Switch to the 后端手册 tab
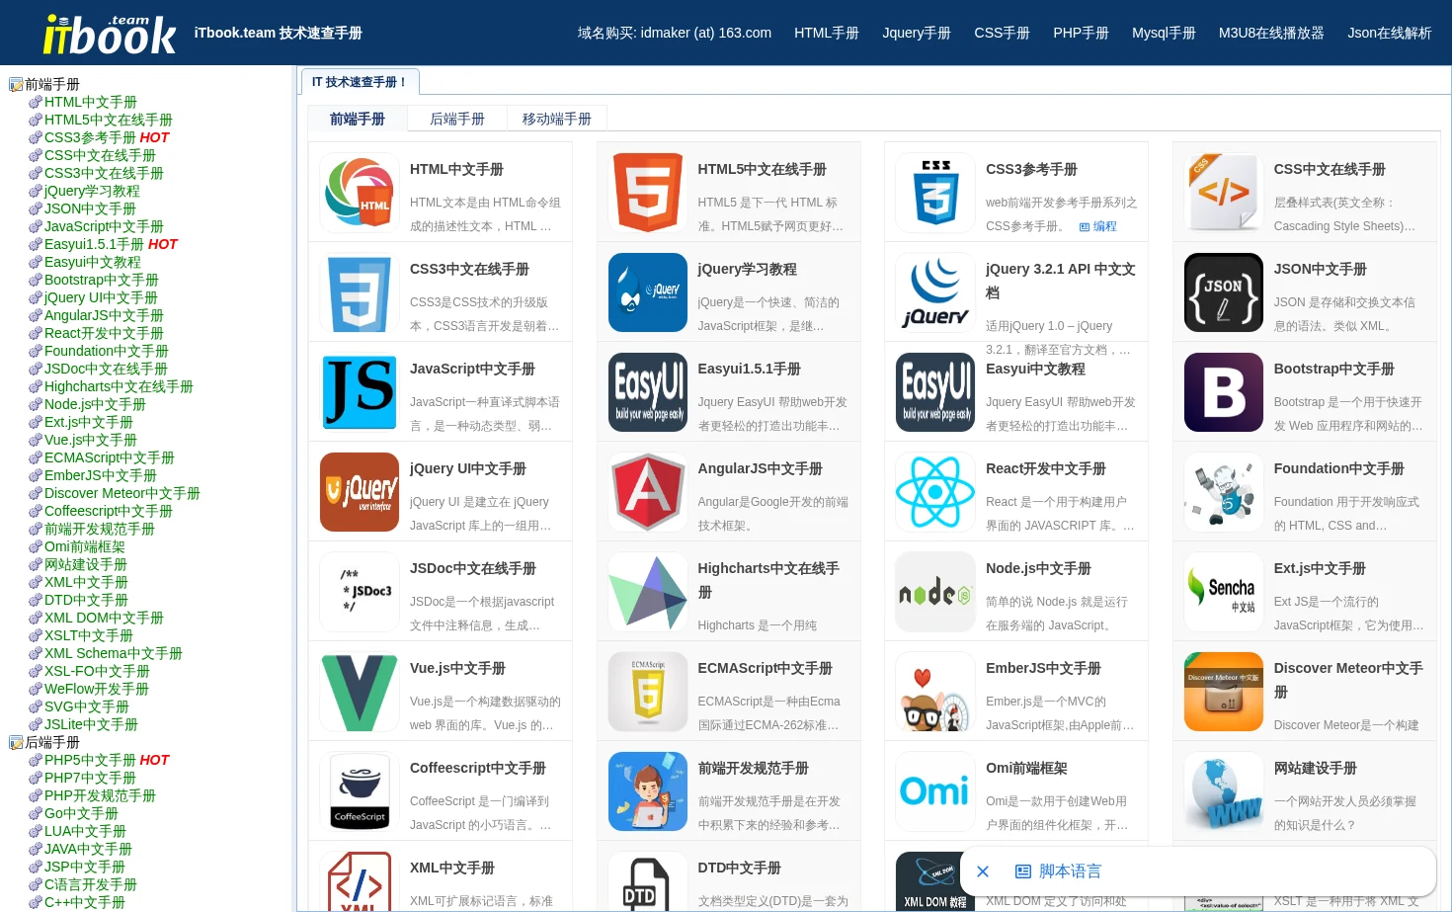 (457, 119)
